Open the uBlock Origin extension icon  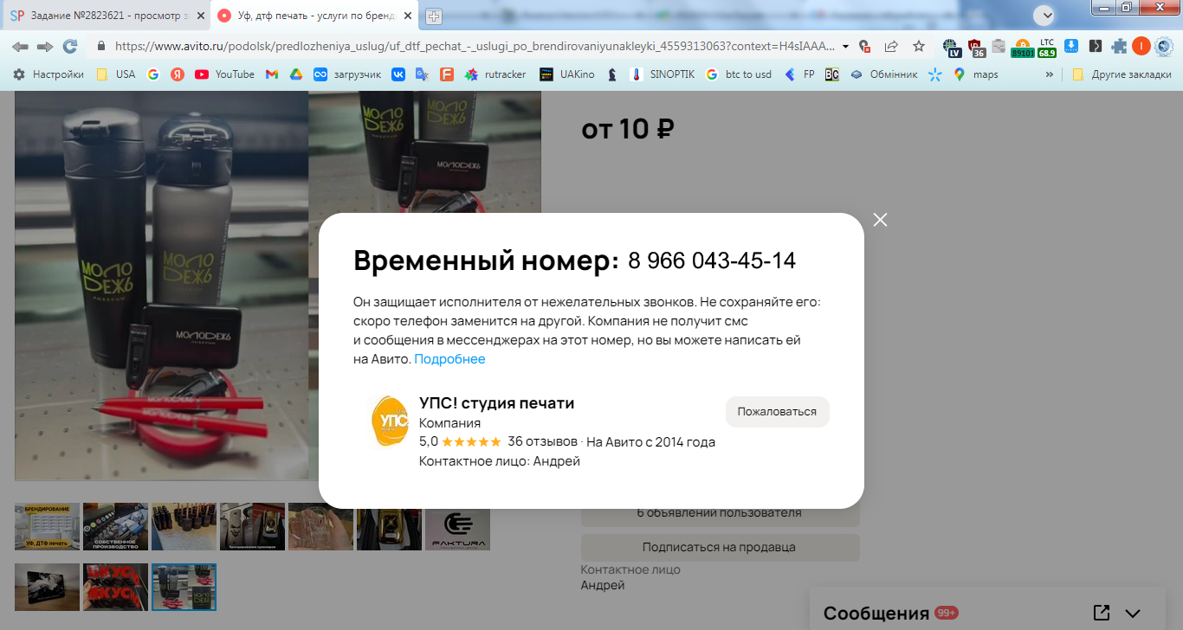click(976, 47)
